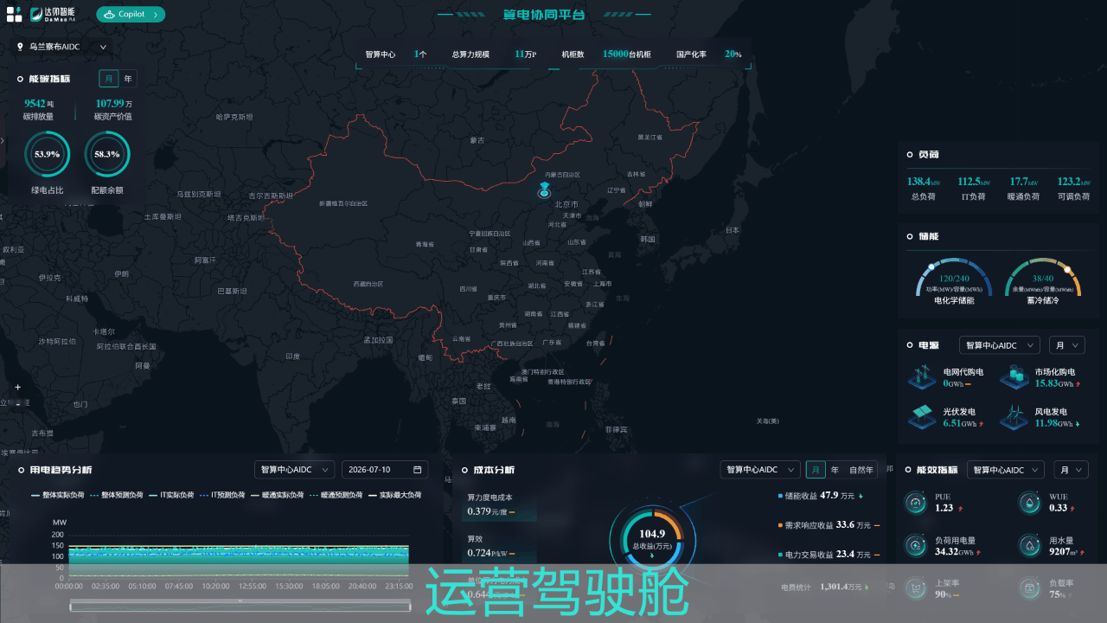This screenshot has width=1107, height=623.
Task: Click the 配额余额 58.3% ring gauge
Action: (x=107, y=154)
